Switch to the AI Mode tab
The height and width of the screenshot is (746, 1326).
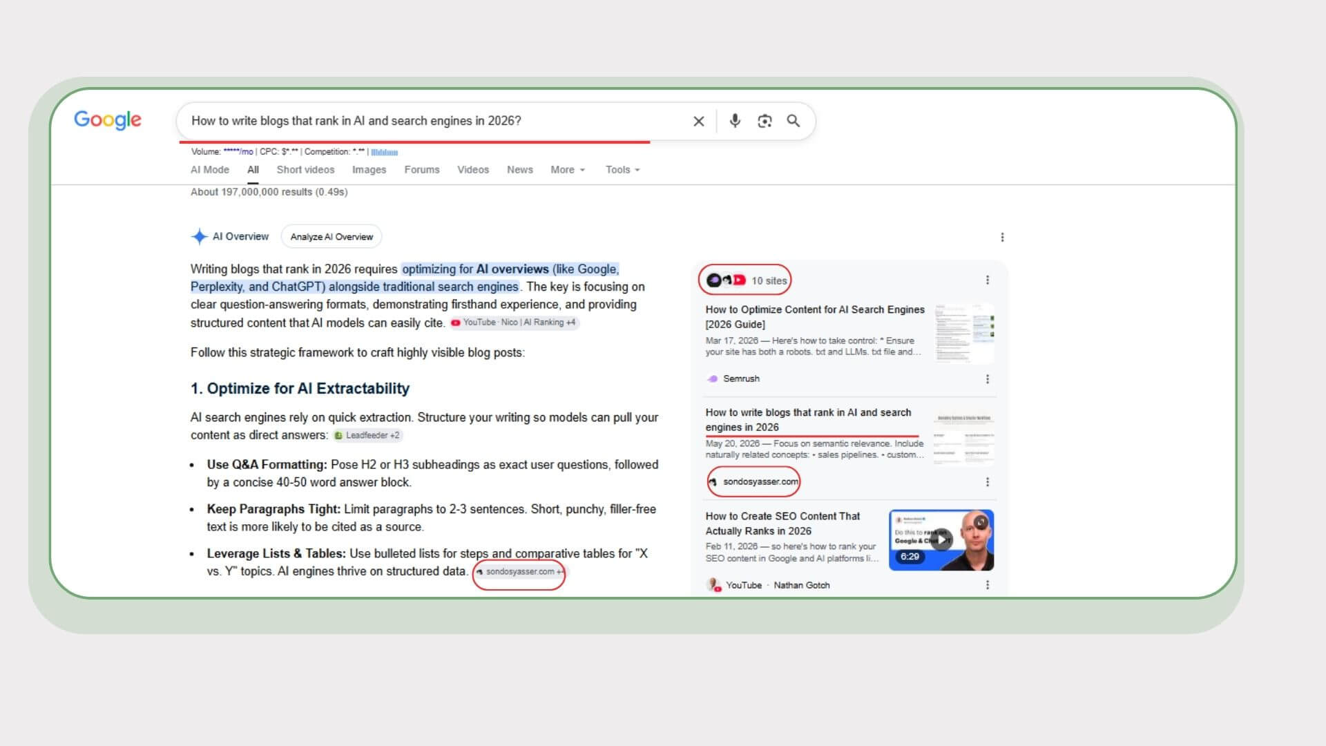pos(210,170)
